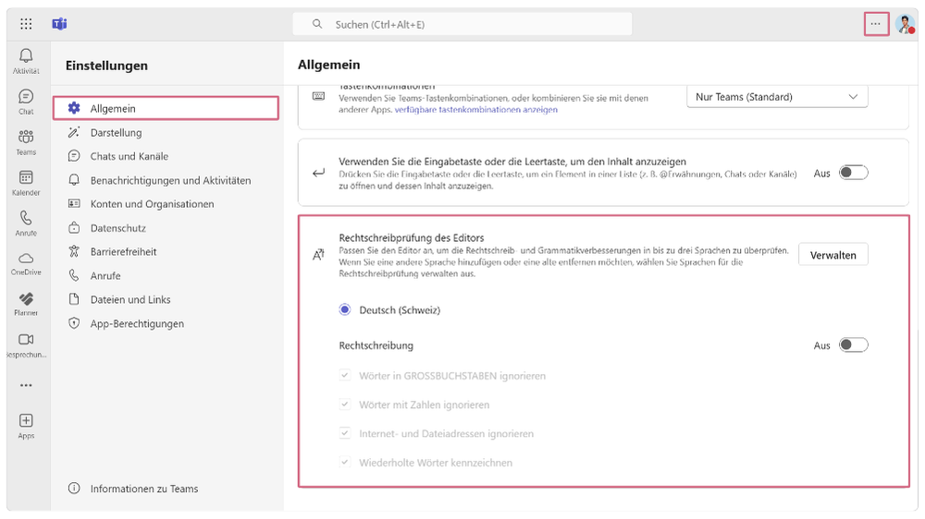Check Wiederholte Wörter kennzeichnen
This screenshot has width=925, height=519.
pos(345,462)
